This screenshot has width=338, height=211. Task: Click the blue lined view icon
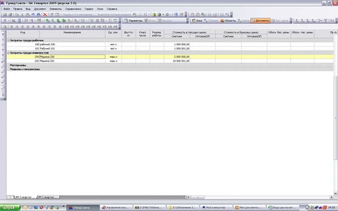coord(176,15)
